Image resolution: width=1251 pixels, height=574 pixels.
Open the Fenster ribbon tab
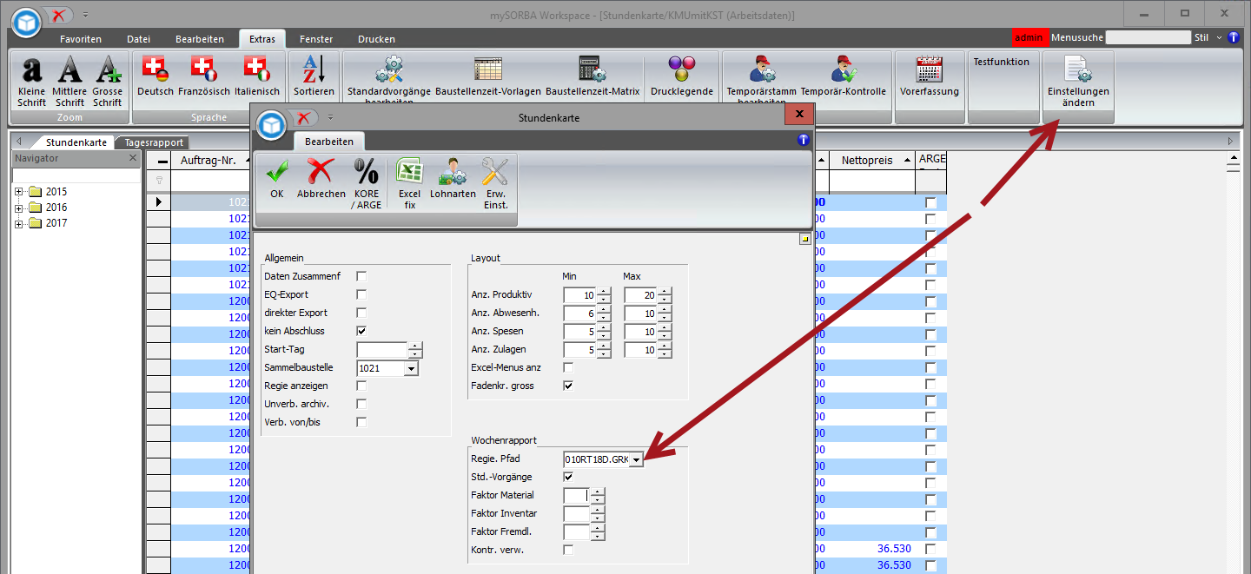316,39
